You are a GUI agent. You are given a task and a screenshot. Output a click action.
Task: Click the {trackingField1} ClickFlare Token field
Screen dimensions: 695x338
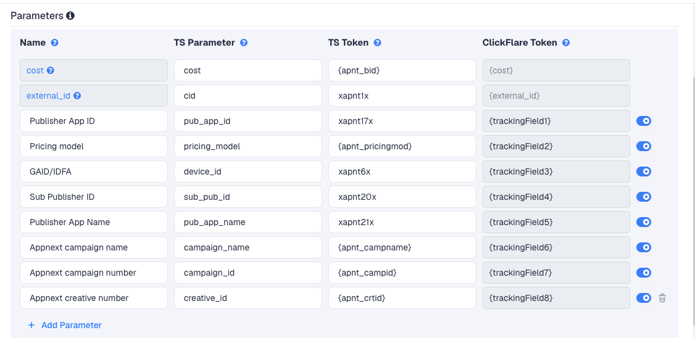(556, 121)
